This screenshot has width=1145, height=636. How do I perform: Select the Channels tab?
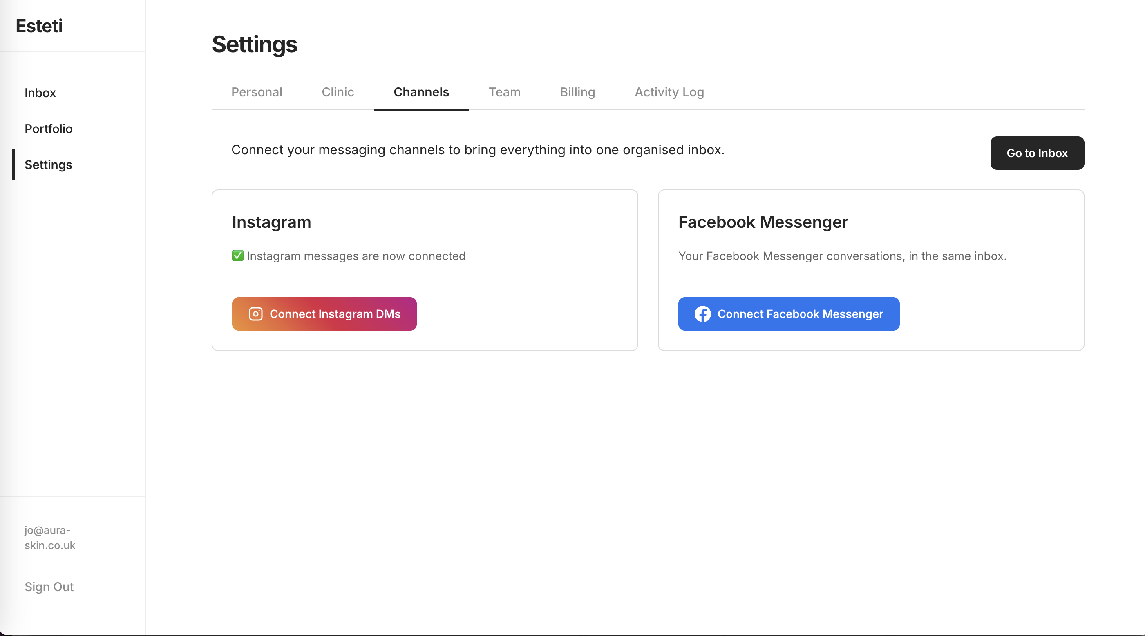tap(421, 92)
